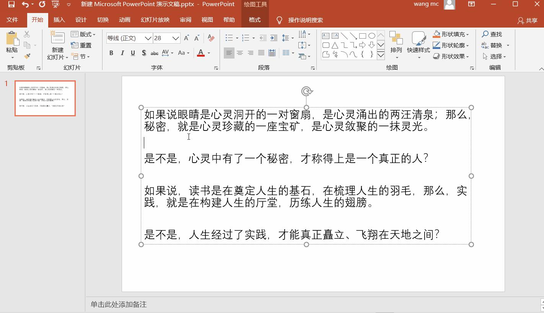Select the Format Painter tool
Image resolution: width=544 pixels, height=313 pixels.
click(x=27, y=56)
